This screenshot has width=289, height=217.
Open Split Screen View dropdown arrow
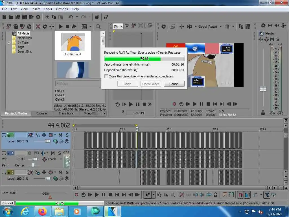click(x=196, y=27)
